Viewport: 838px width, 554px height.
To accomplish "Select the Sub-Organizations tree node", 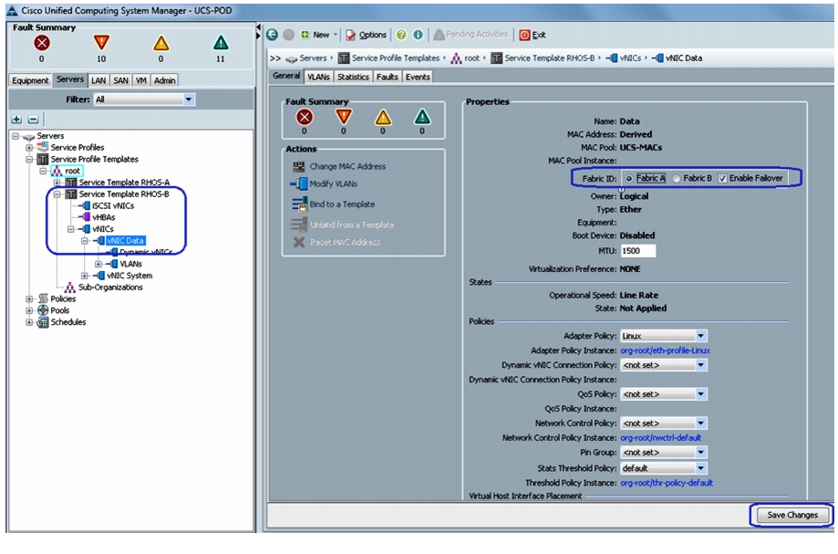I will pyautogui.click(x=110, y=287).
